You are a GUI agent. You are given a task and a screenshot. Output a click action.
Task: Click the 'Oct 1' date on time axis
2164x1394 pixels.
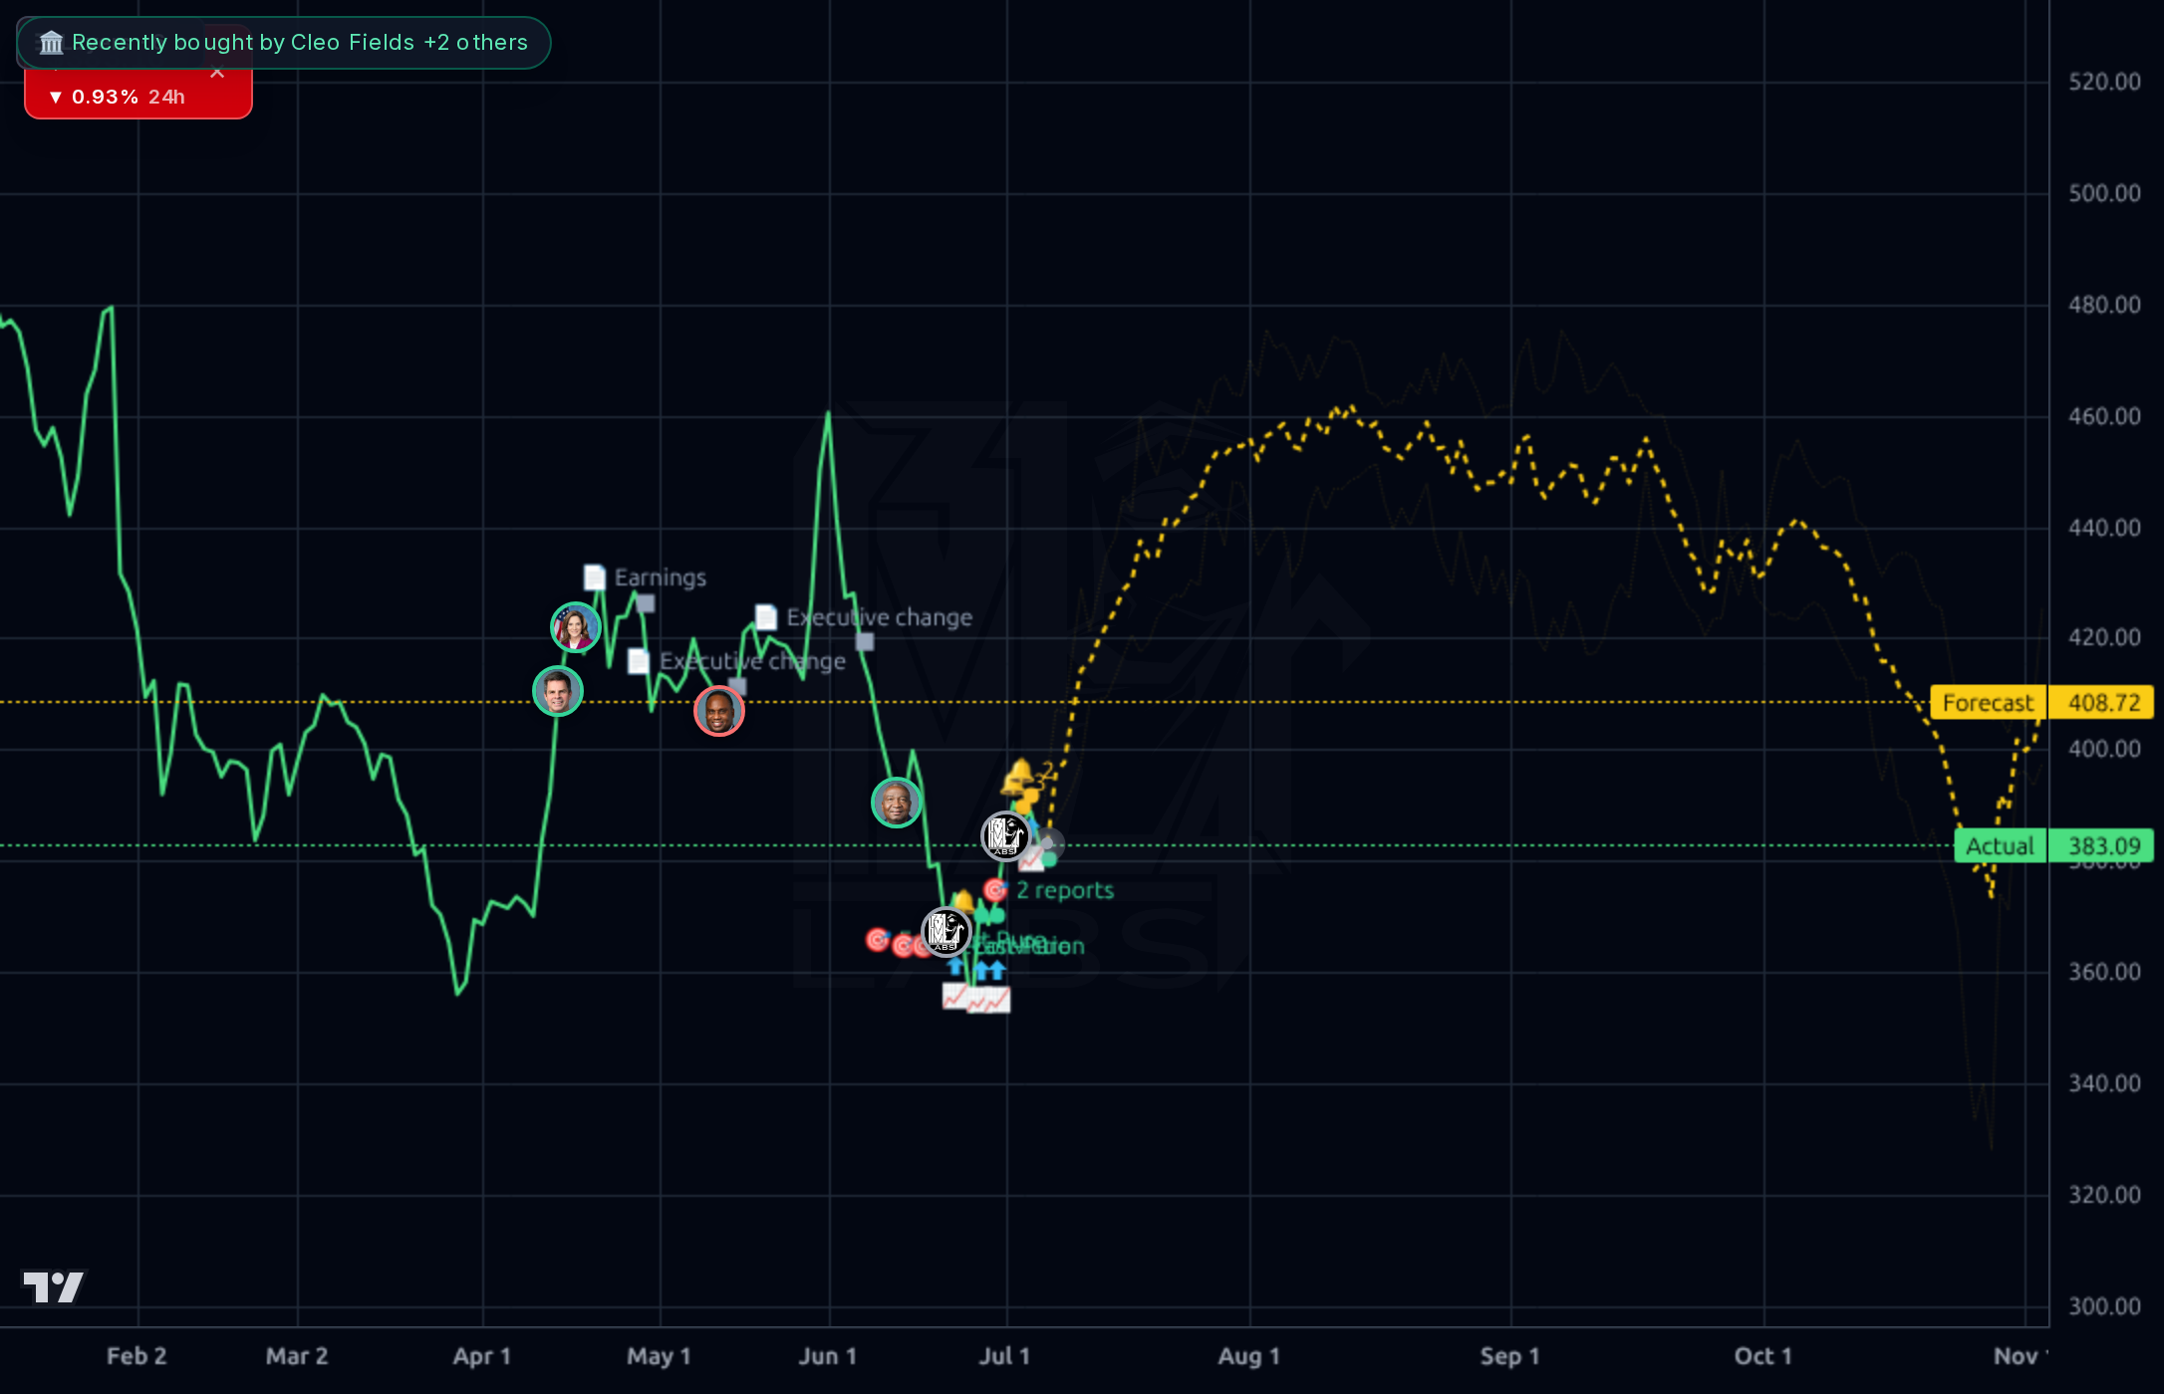click(x=1763, y=1356)
